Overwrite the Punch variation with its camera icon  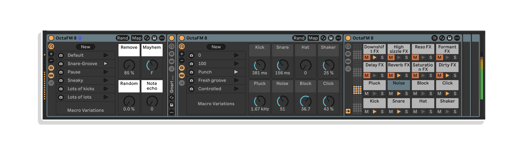pyautogui.click(x=192, y=72)
